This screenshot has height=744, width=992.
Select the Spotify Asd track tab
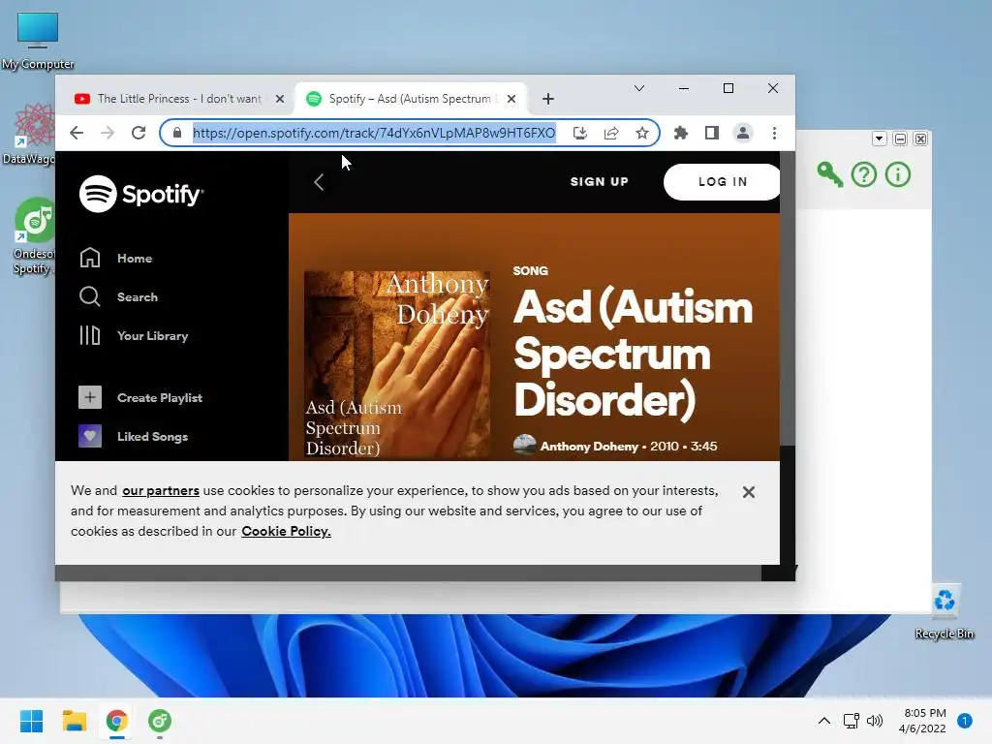[410, 99]
